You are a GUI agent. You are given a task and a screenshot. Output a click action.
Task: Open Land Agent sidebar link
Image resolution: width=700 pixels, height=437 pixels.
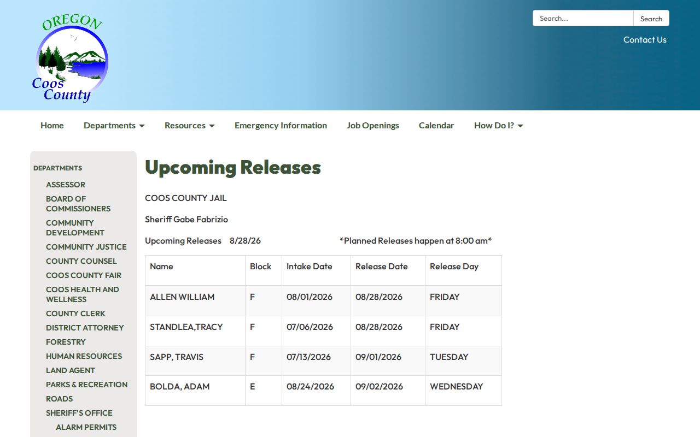click(x=71, y=370)
